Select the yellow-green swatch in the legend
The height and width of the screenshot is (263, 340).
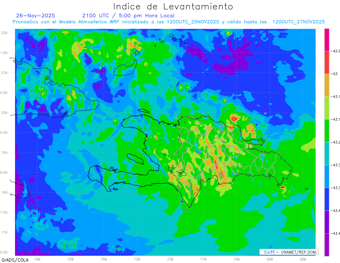[327, 108]
